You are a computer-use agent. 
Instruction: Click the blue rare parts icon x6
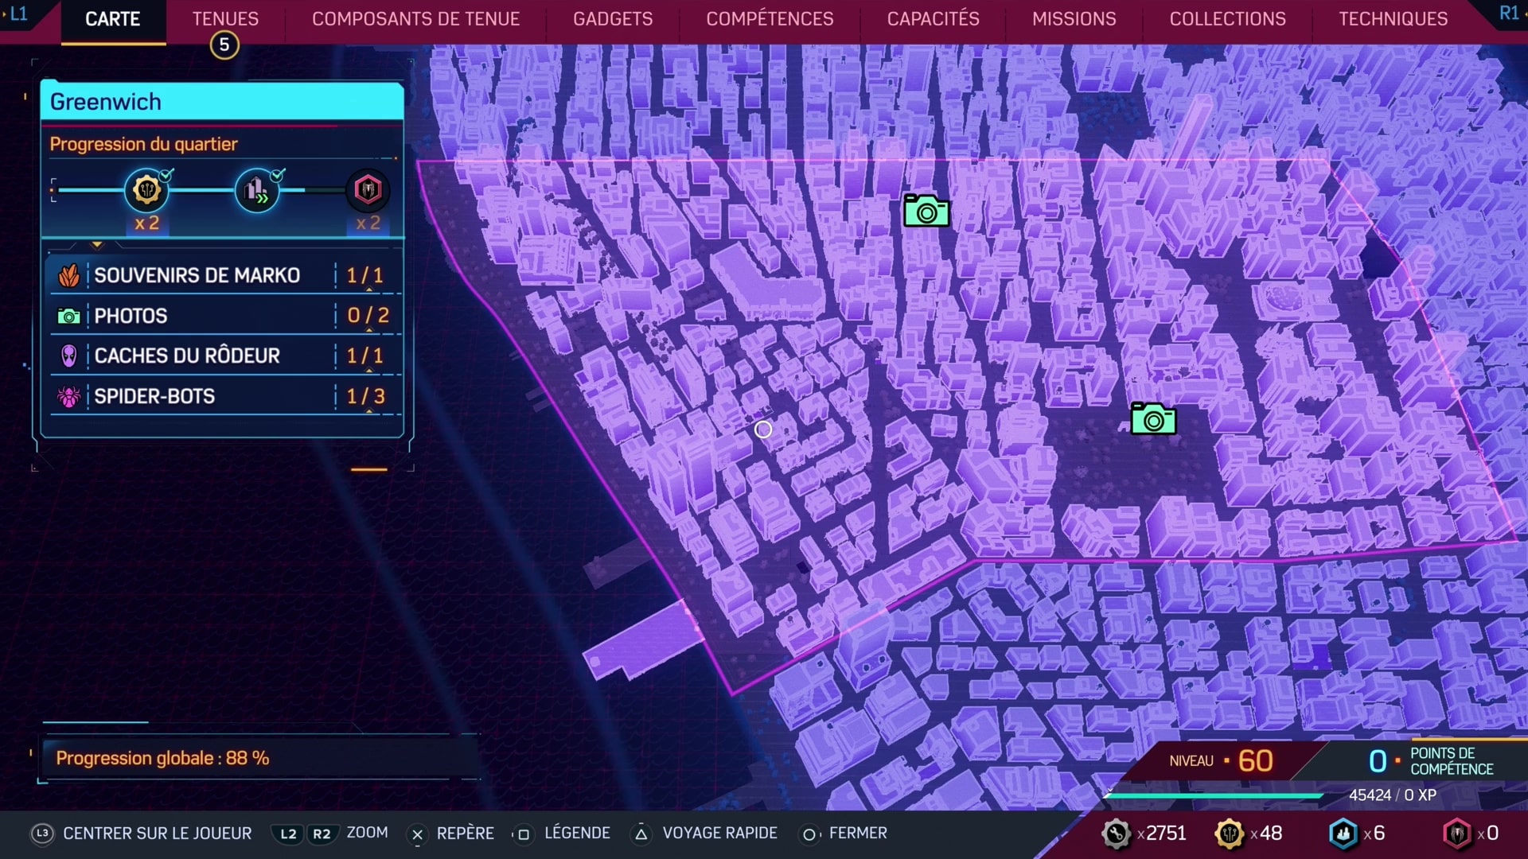1343,834
